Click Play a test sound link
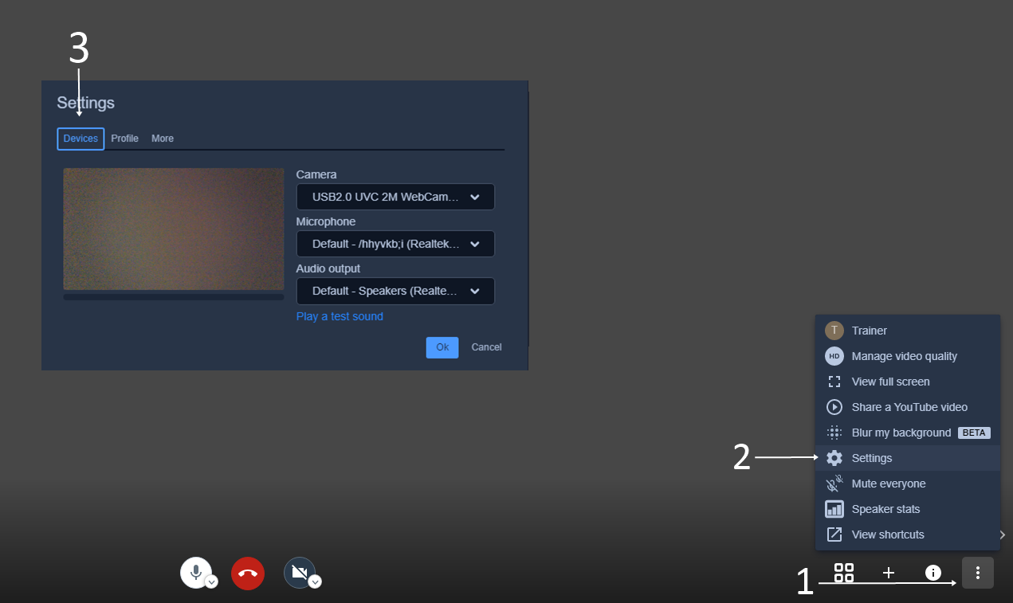1013x603 pixels. 340,316
